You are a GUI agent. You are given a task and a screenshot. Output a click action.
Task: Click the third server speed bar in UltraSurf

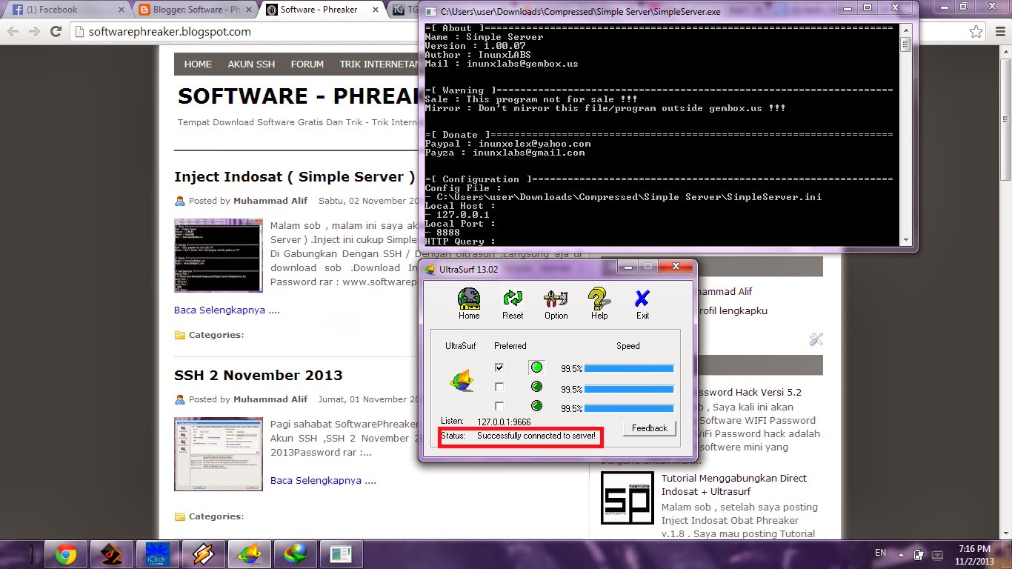point(629,408)
